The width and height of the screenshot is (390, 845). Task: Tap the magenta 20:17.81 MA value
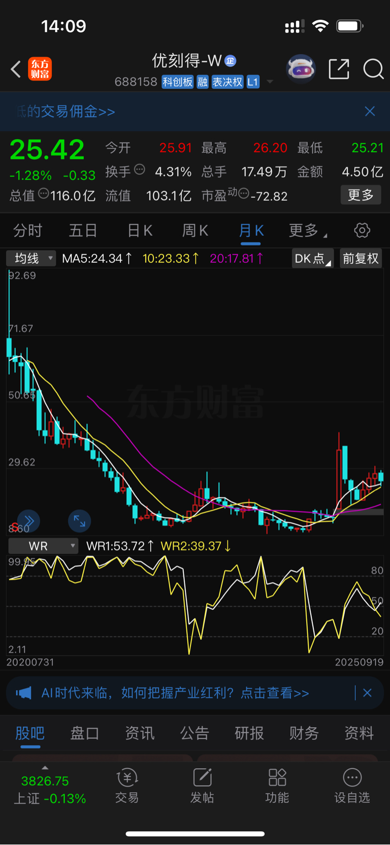click(x=237, y=259)
